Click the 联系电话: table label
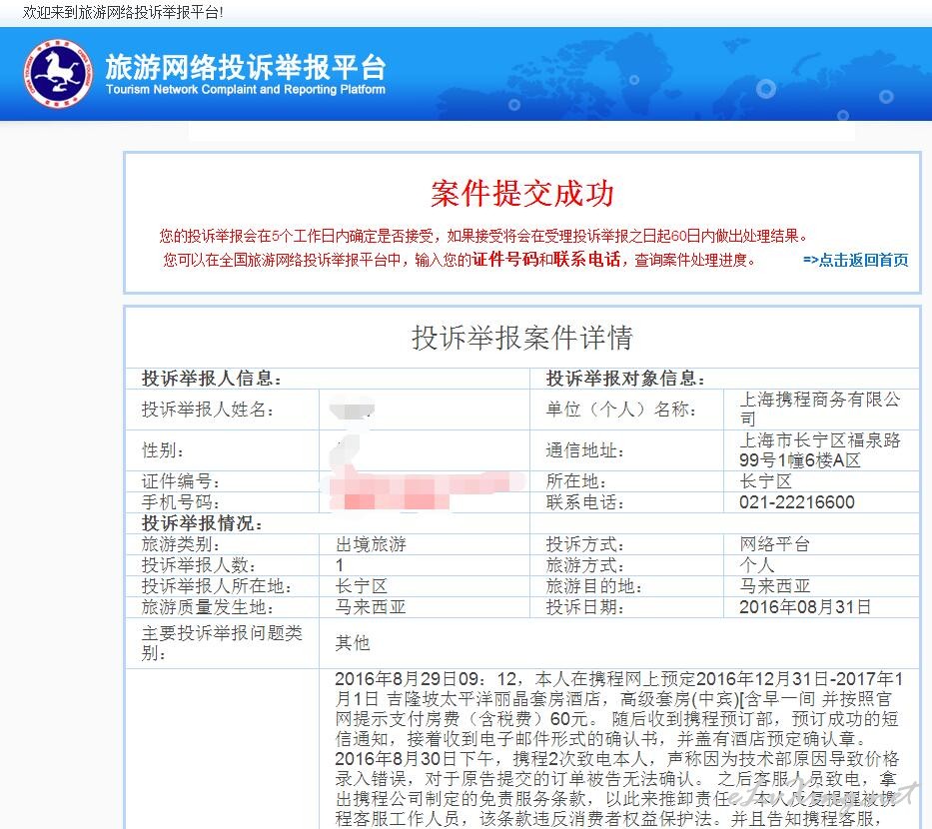 click(585, 502)
